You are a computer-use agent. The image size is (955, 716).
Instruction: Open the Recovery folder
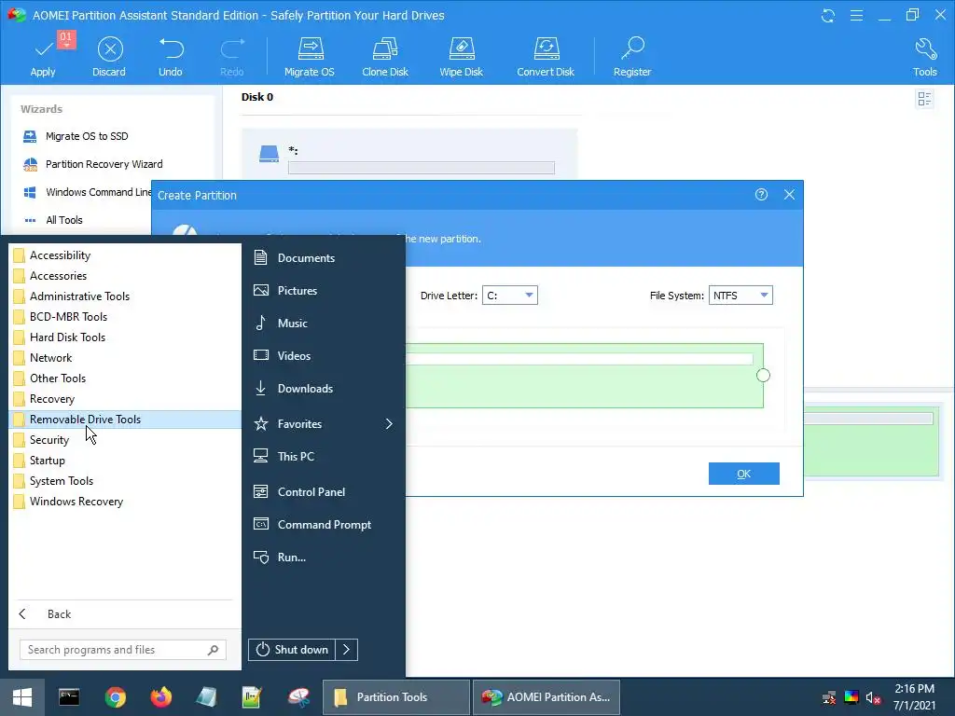tap(125, 399)
